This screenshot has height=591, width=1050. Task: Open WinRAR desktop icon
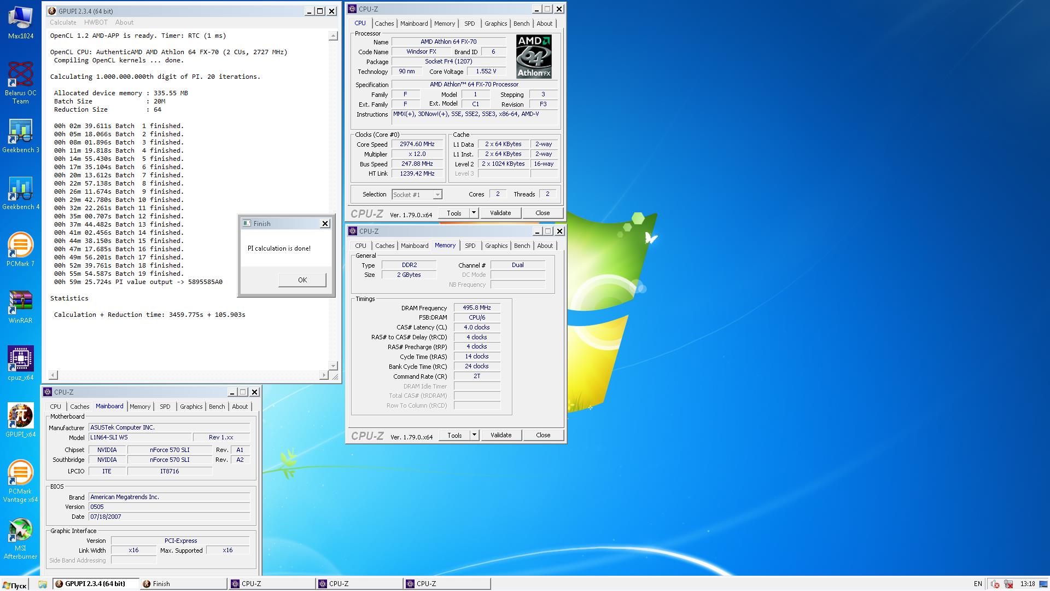point(20,306)
